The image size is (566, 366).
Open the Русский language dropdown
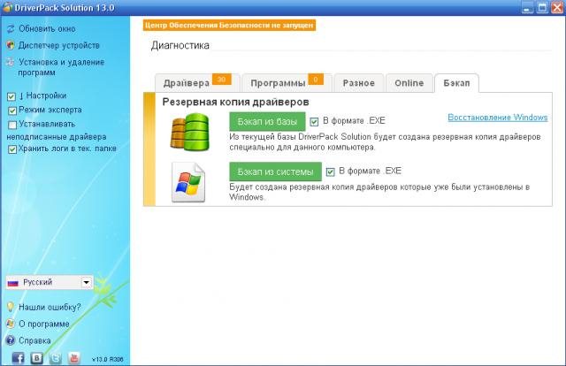[x=86, y=282]
